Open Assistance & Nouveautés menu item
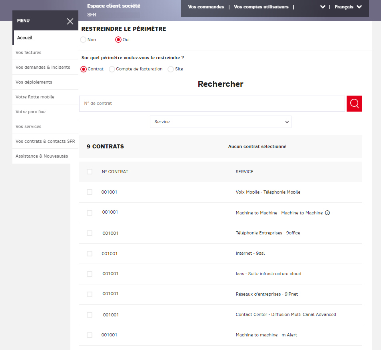Screen dimensions: 381x350 pos(45,156)
